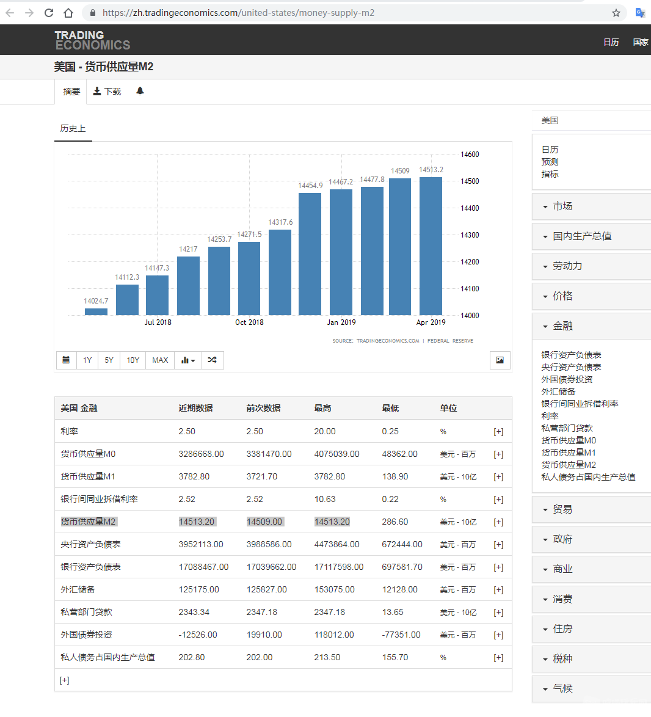The height and width of the screenshot is (717, 651).
Task: Expand the 住房 sidebar section
Action: [x=592, y=629]
